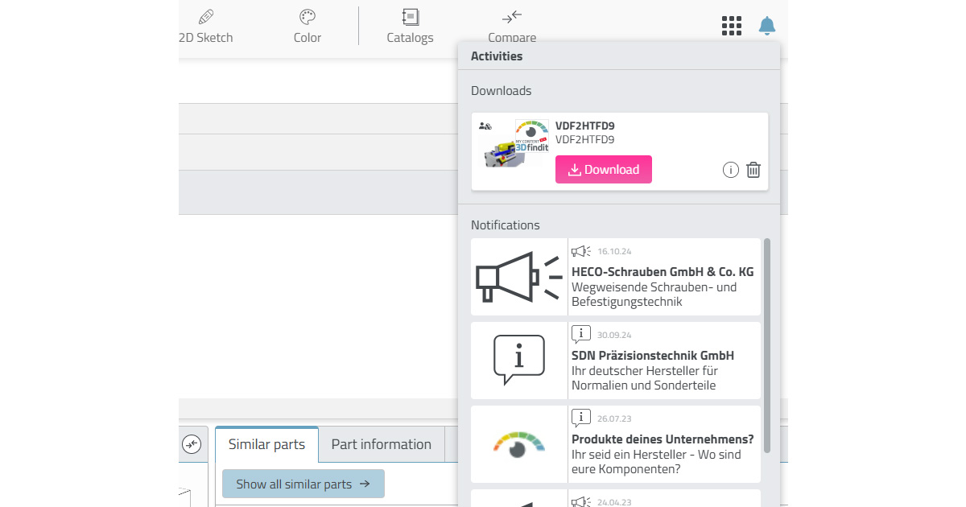Click the shared users icon on download
Viewport: 966px width, 507px height.
pyautogui.click(x=485, y=126)
